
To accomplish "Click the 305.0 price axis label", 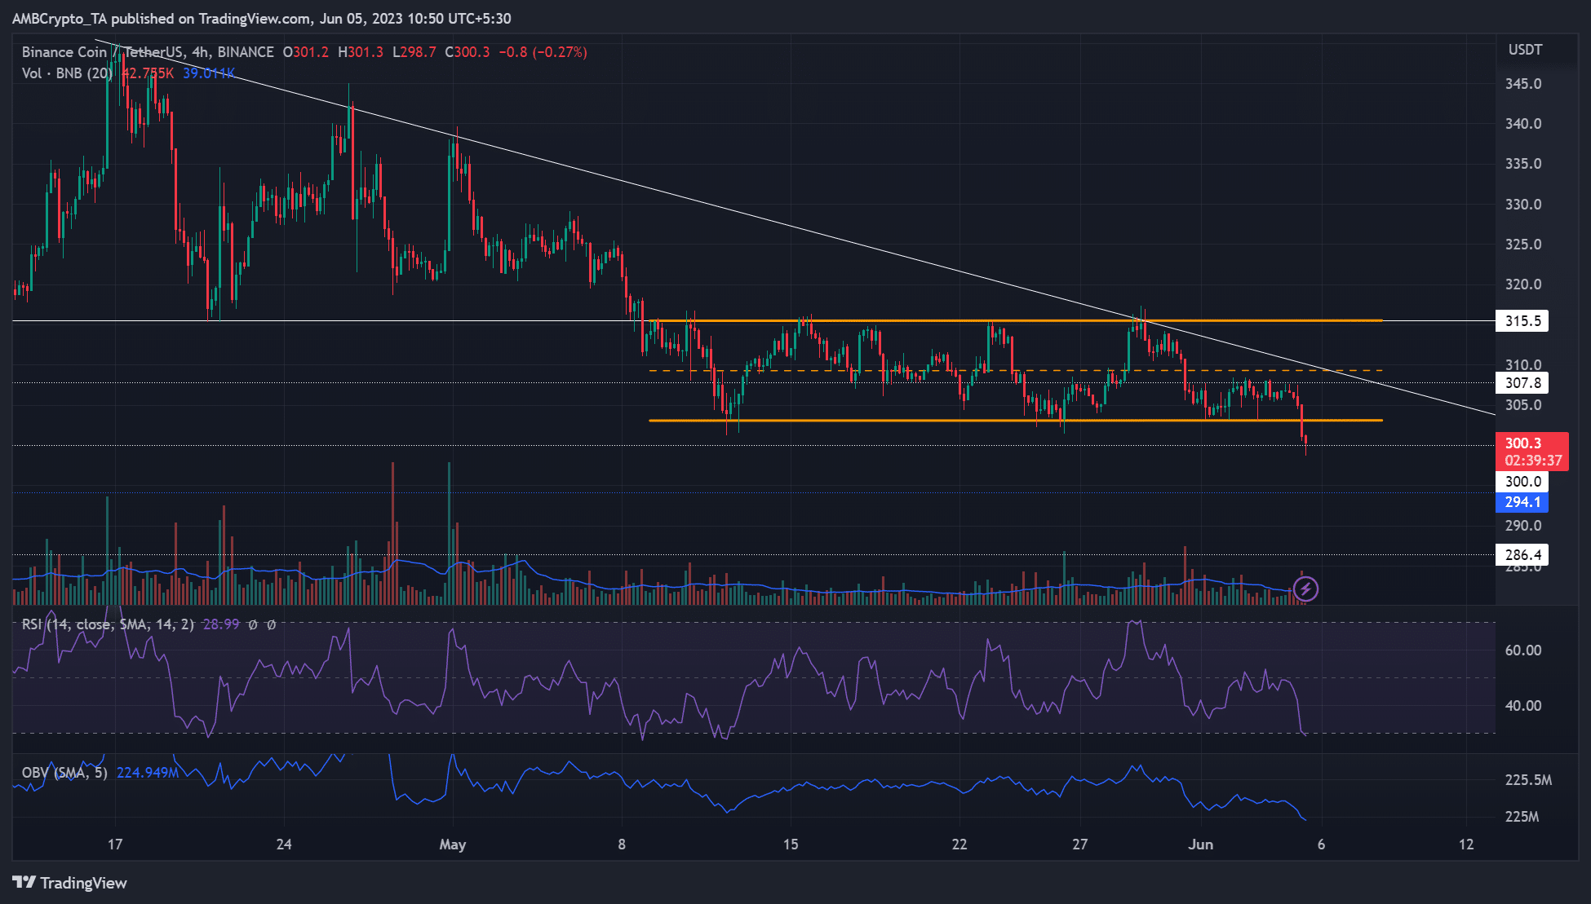I will [x=1523, y=405].
